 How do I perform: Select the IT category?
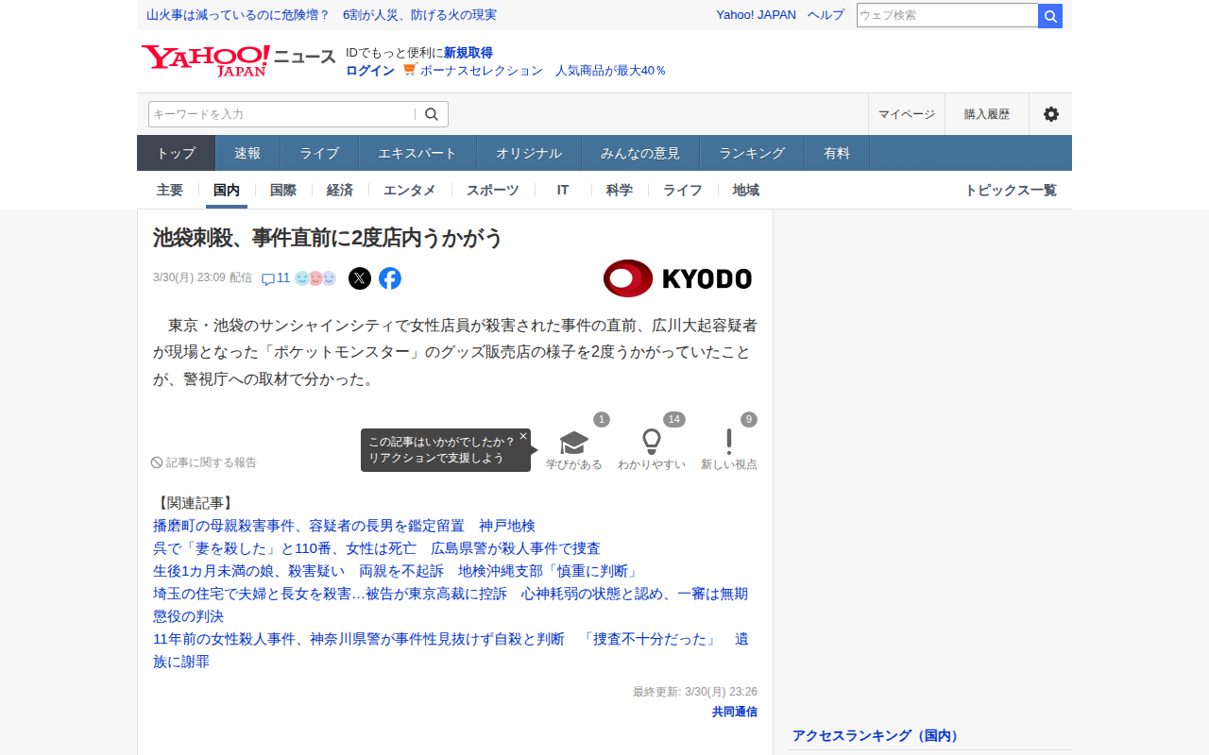(x=563, y=190)
